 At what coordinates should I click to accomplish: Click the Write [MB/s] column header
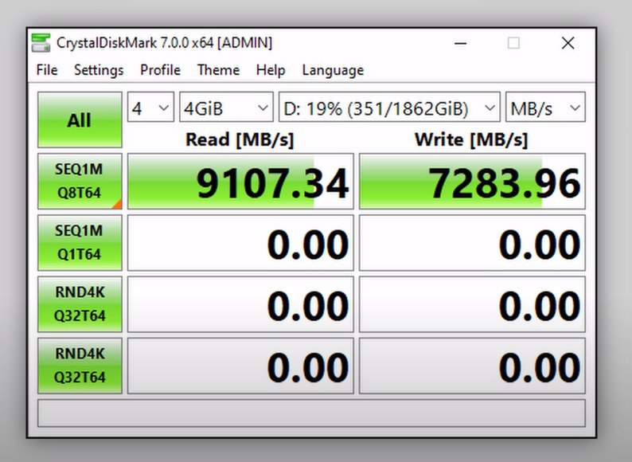[471, 139]
